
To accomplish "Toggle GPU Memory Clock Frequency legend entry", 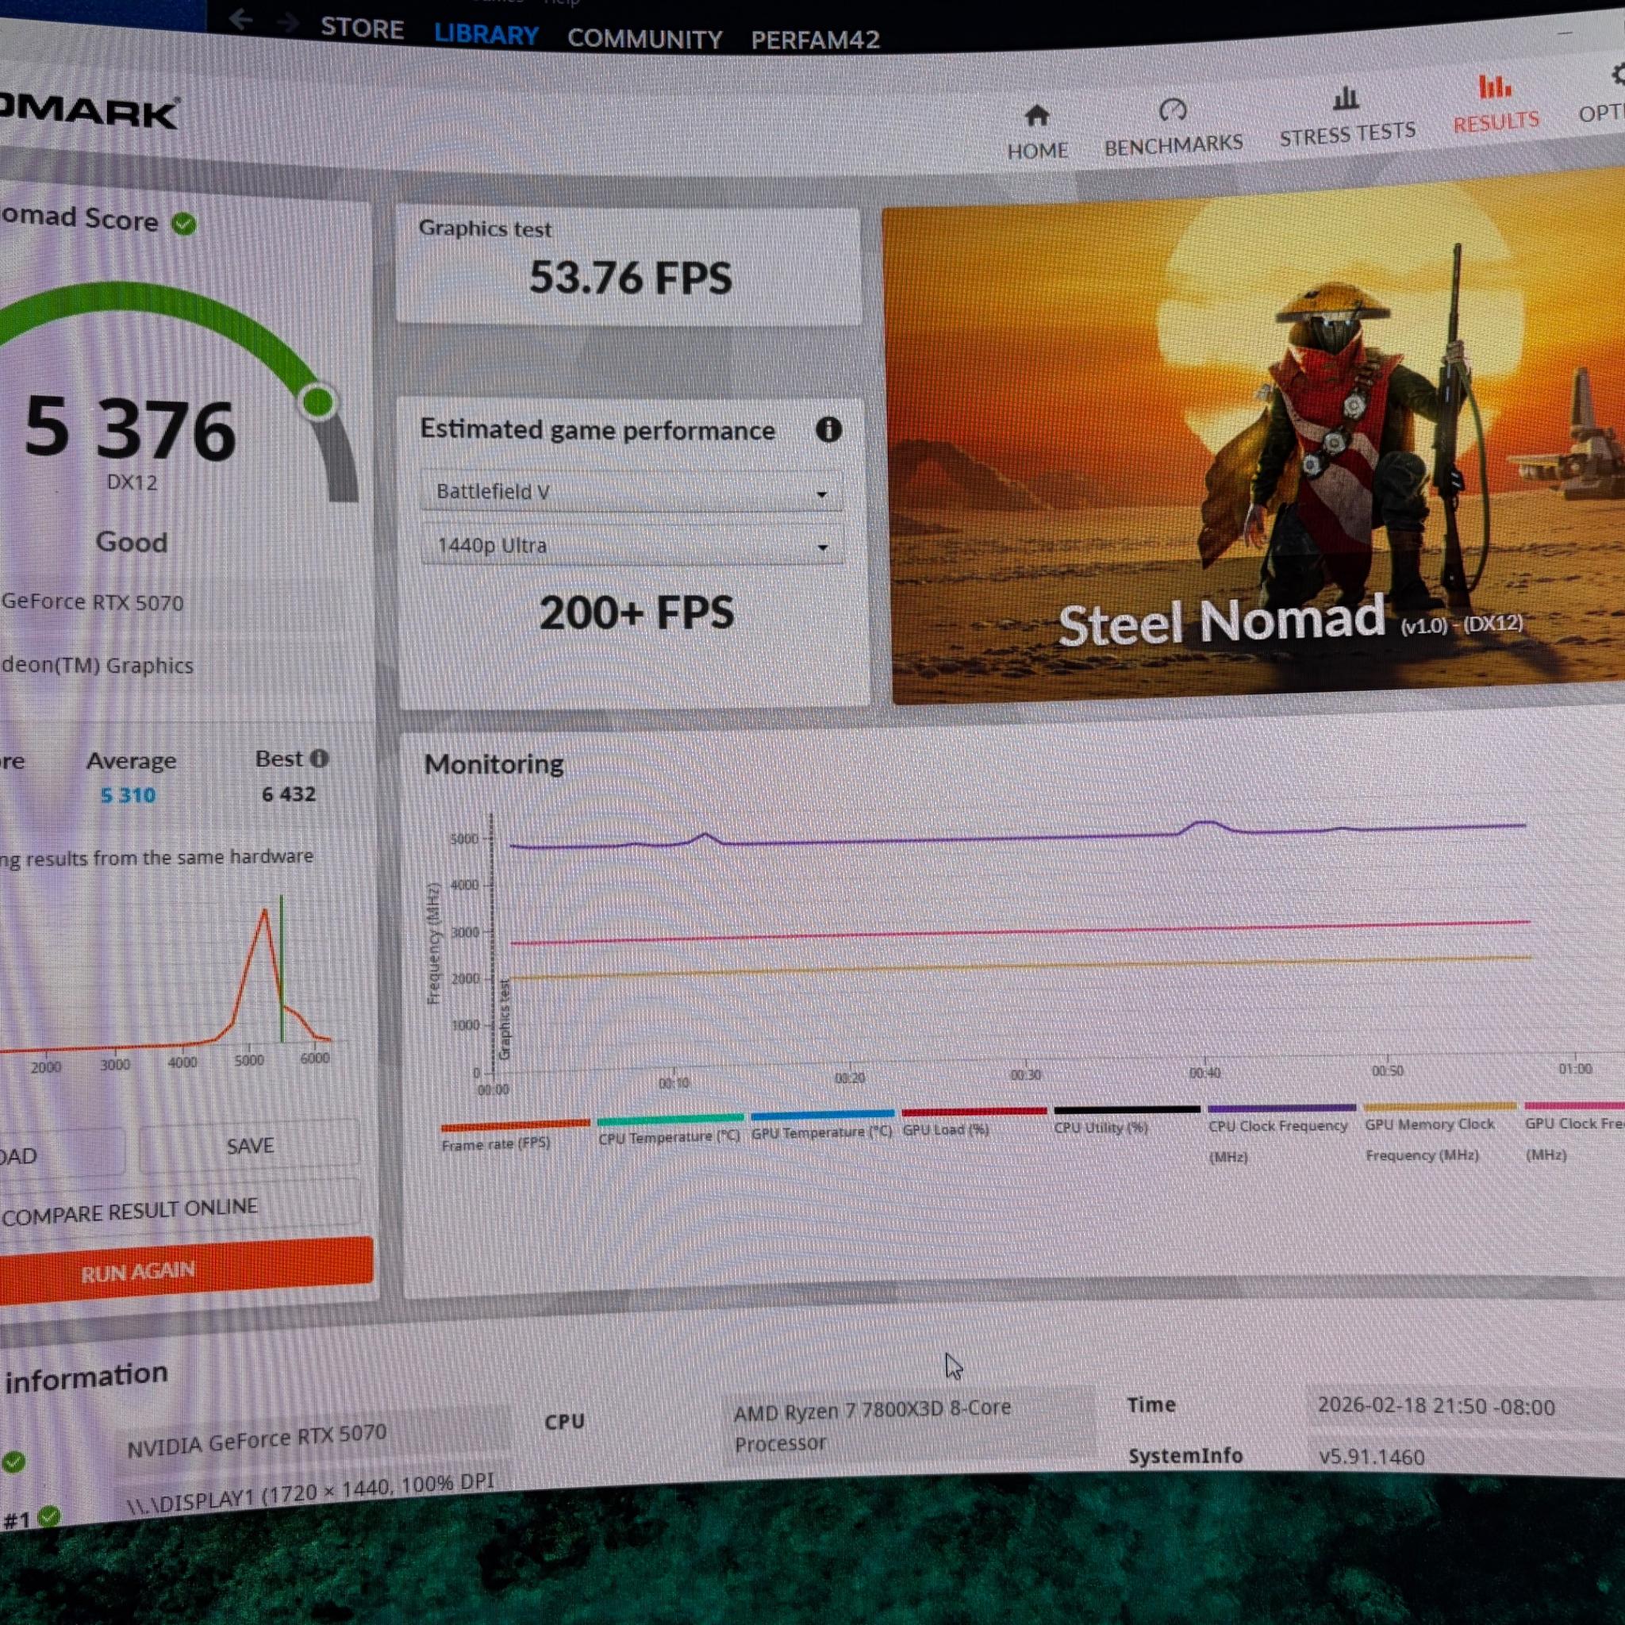I will (x=1439, y=1131).
